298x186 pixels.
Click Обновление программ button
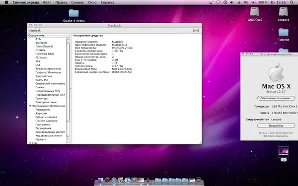tap(276, 98)
